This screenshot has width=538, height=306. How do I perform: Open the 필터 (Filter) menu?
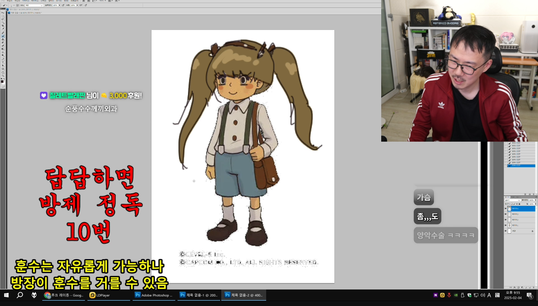pos(52,1)
